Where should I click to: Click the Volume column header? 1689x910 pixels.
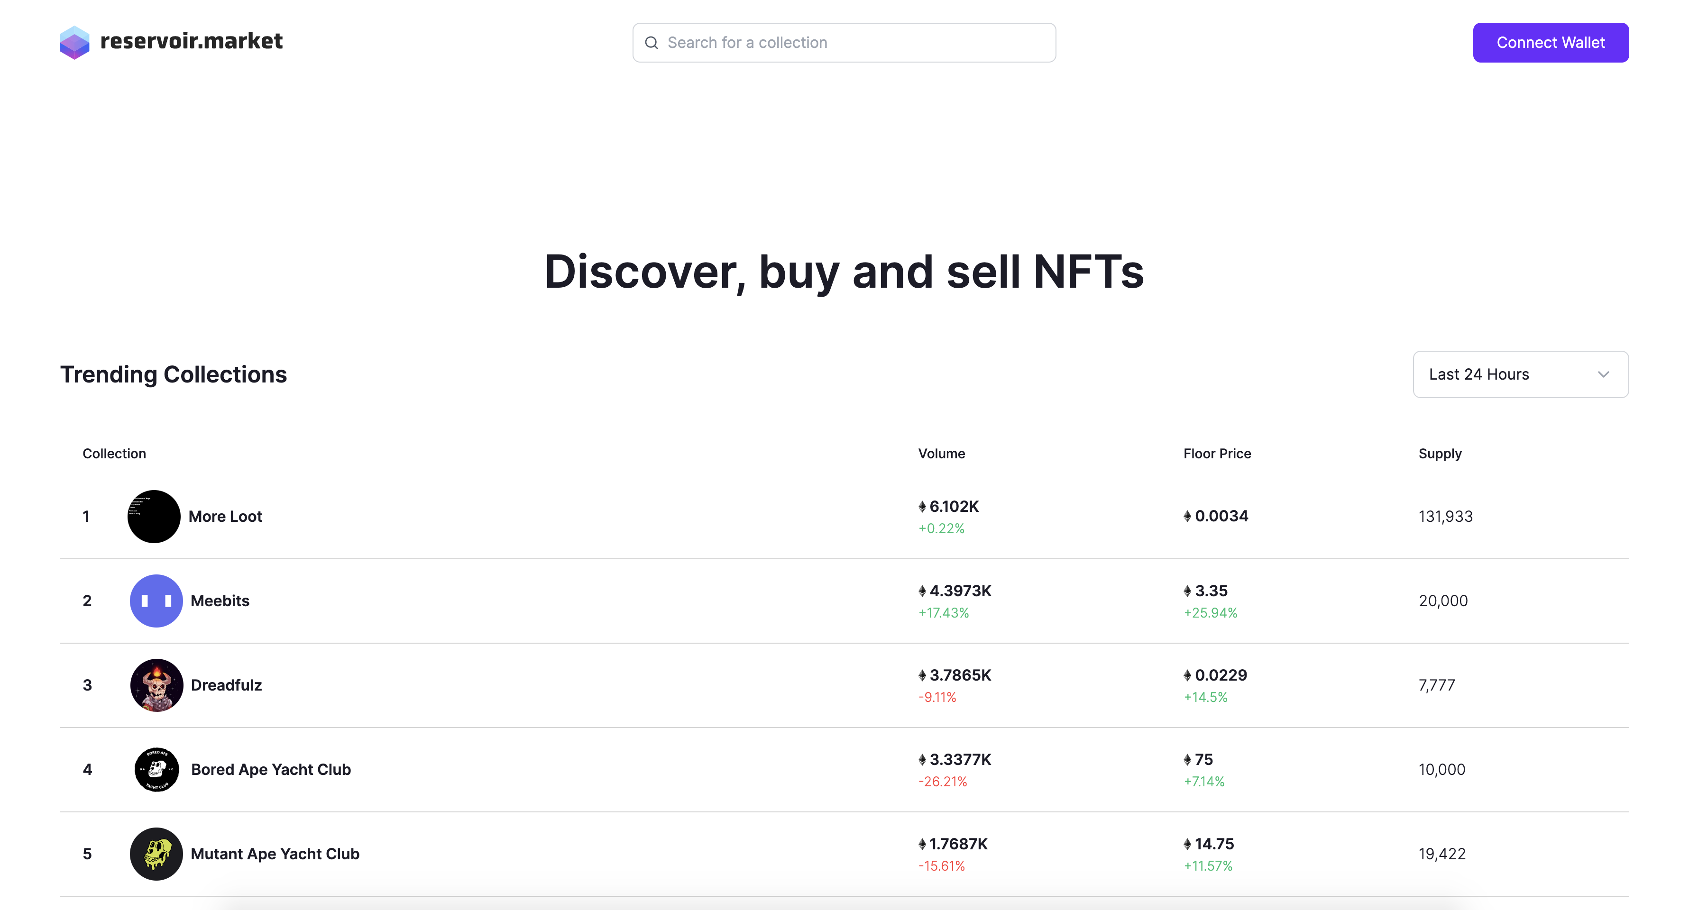pos(941,454)
